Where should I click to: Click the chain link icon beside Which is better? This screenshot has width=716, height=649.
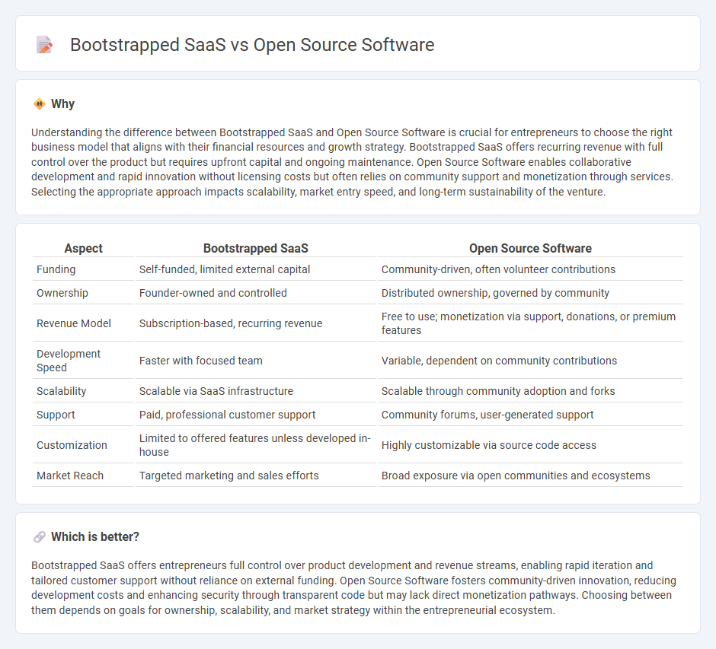(x=40, y=537)
